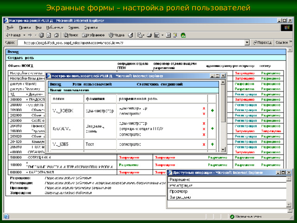Image resolution: width=297 pixels, height=223 pixels.
Task: Click Выход link in the users window
Action: (56, 84)
